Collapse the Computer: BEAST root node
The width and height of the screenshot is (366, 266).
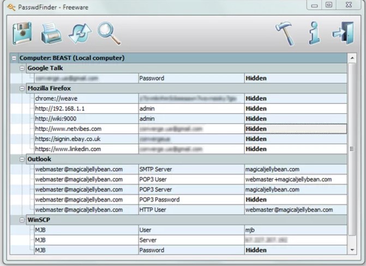pyautogui.click(x=14, y=58)
